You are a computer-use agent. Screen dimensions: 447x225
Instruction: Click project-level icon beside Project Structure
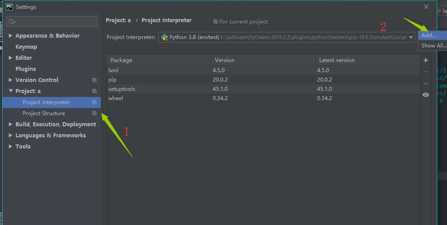point(94,113)
